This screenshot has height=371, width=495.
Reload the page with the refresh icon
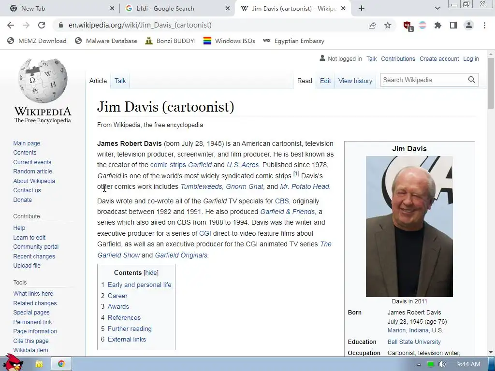[42, 25]
